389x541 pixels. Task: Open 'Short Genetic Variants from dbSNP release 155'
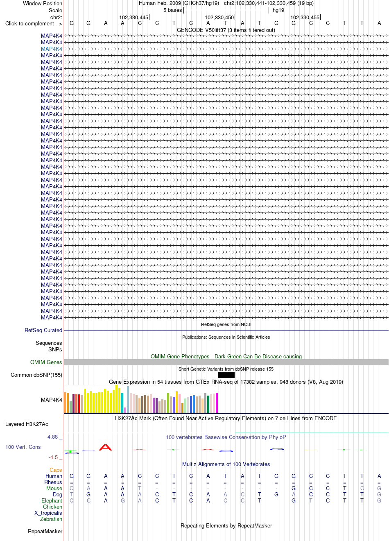click(226, 369)
